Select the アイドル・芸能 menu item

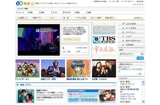pos(81,18)
